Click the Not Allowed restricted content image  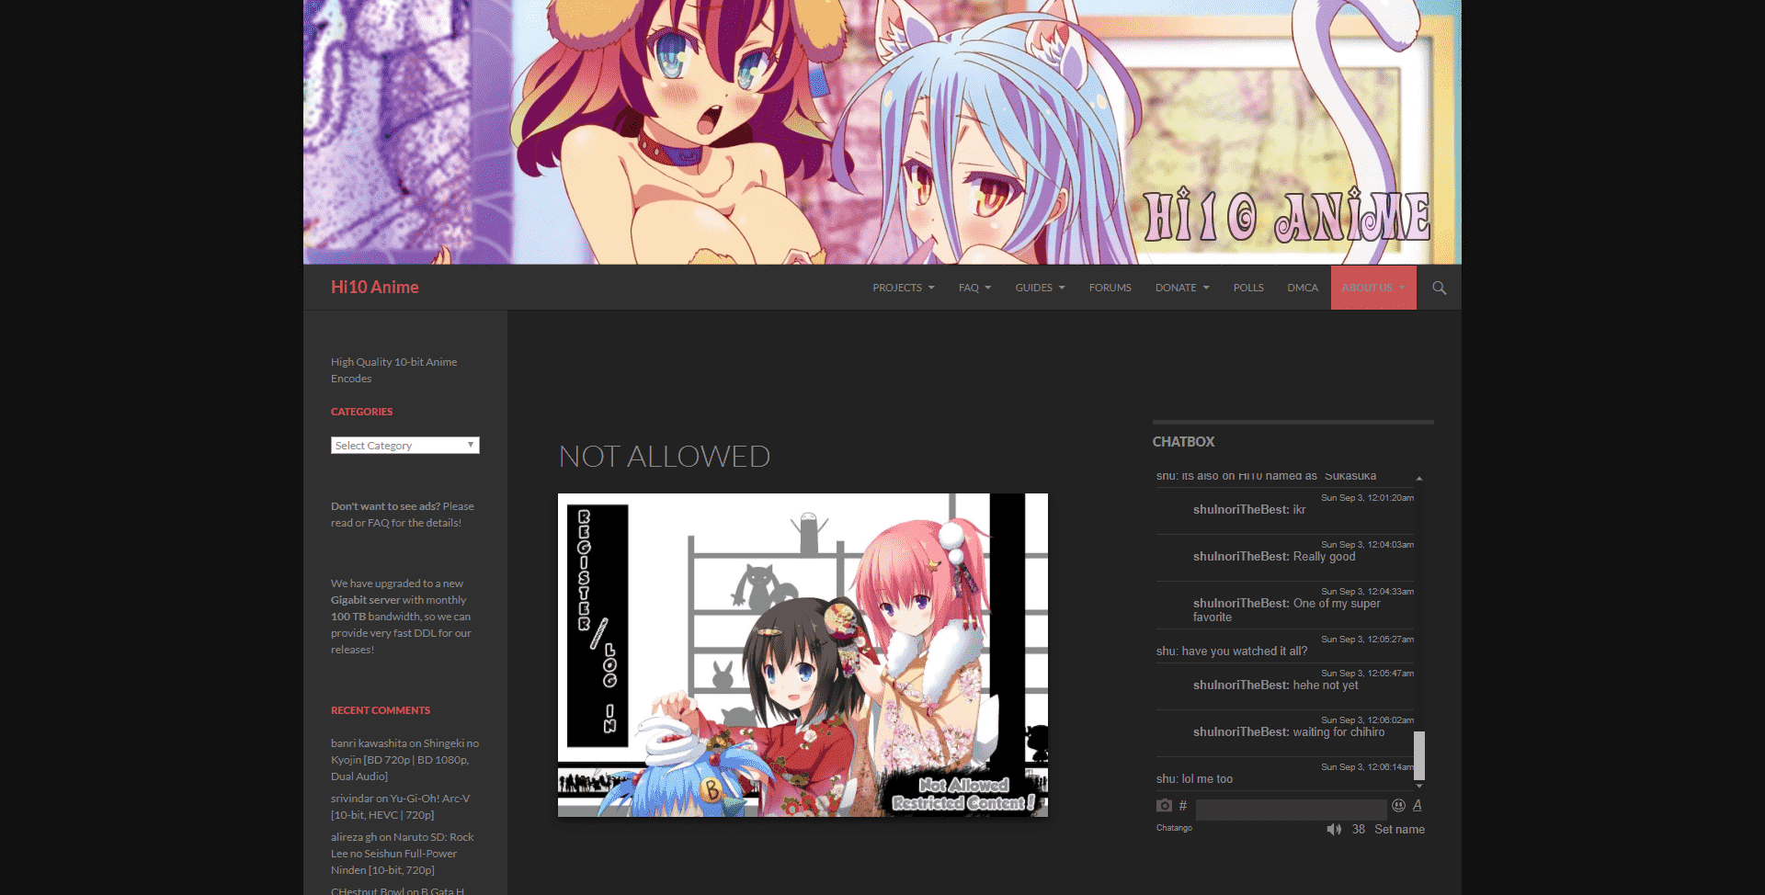(803, 655)
